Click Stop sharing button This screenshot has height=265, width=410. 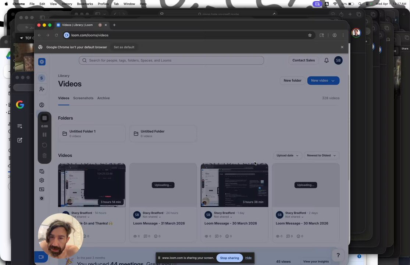pos(229,258)
